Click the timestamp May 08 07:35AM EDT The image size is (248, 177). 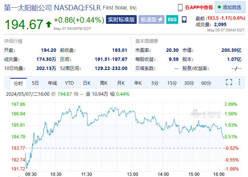coord(226,30)
